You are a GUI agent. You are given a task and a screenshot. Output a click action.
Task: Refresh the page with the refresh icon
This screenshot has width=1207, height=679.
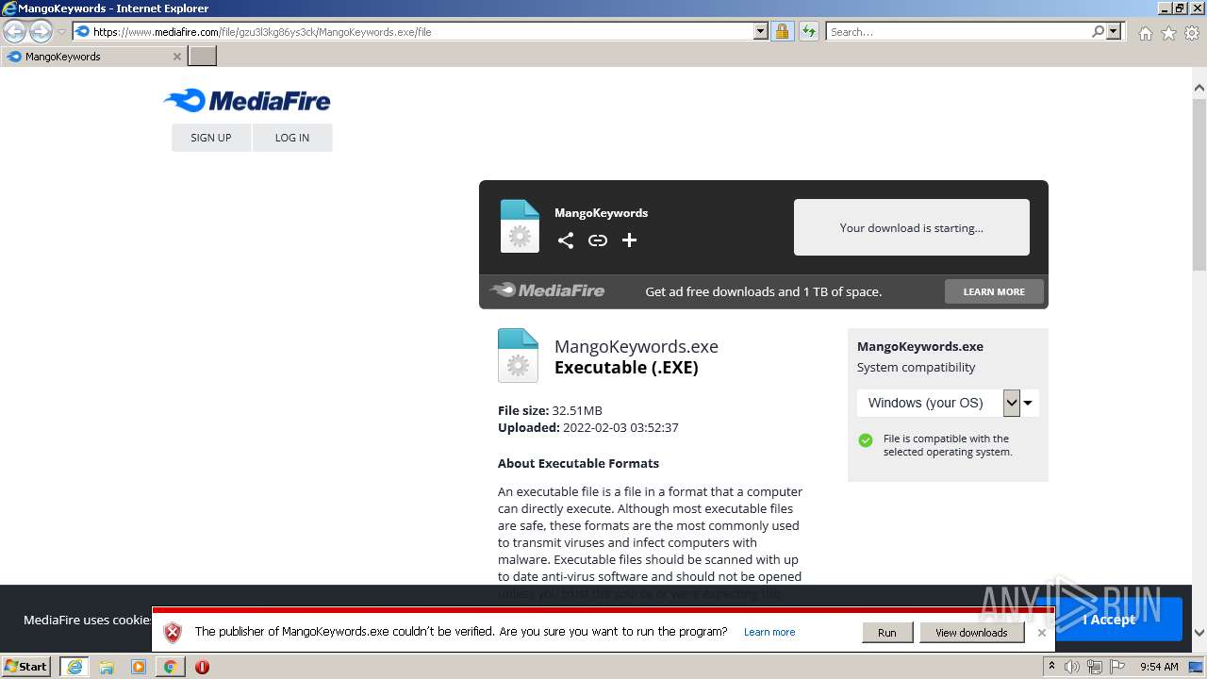(x=808, y=31)
